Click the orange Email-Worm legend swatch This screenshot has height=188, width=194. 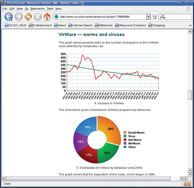coord(125,133)
